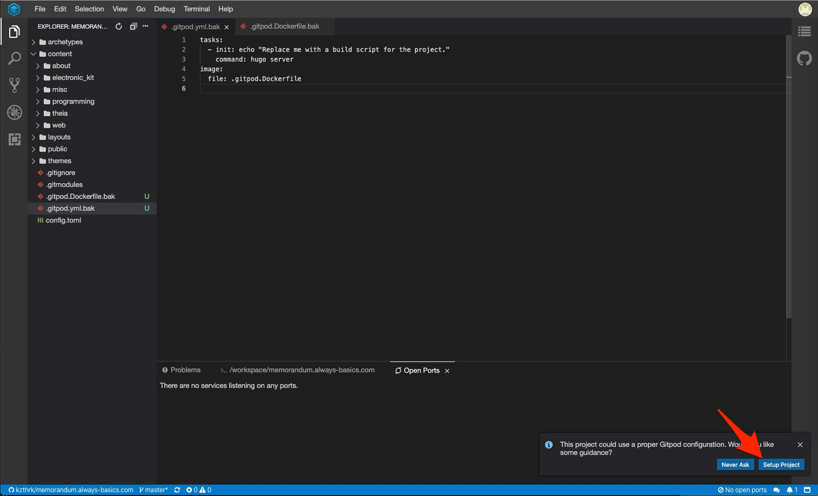Open config.toml file in explorer
The width and height of the screenshot is (818, 496).
[92, 220]
